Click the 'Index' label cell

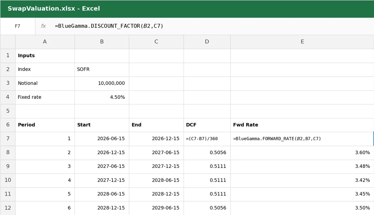pyautogui.click(x=45, y=70)
